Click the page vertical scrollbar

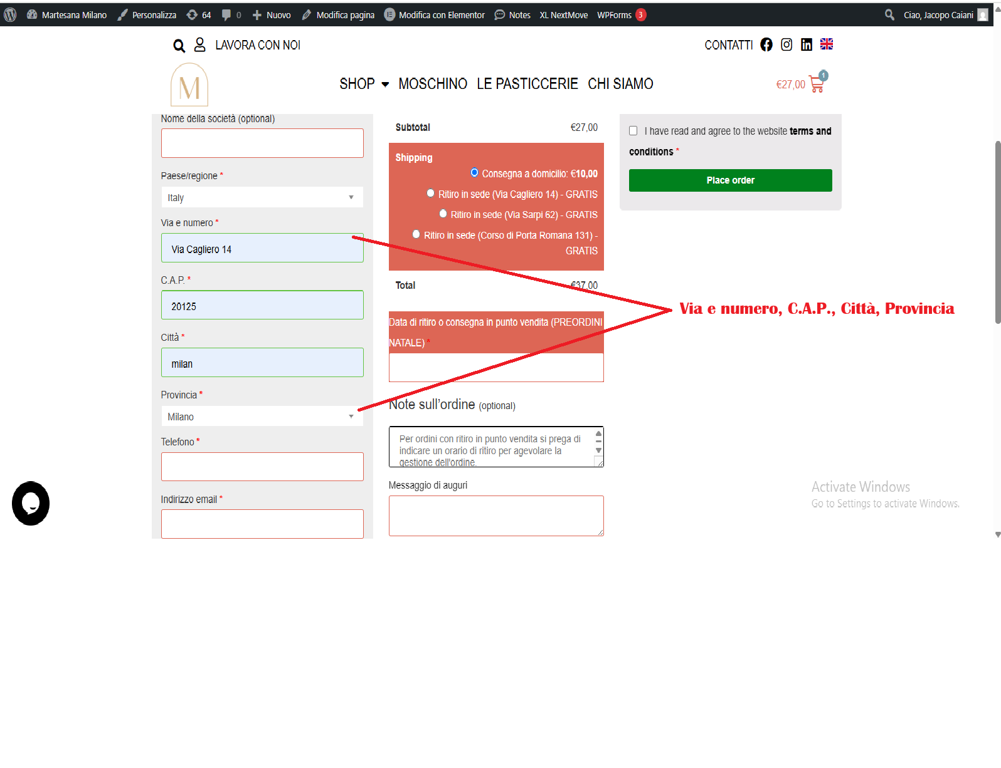pos(997,232)
